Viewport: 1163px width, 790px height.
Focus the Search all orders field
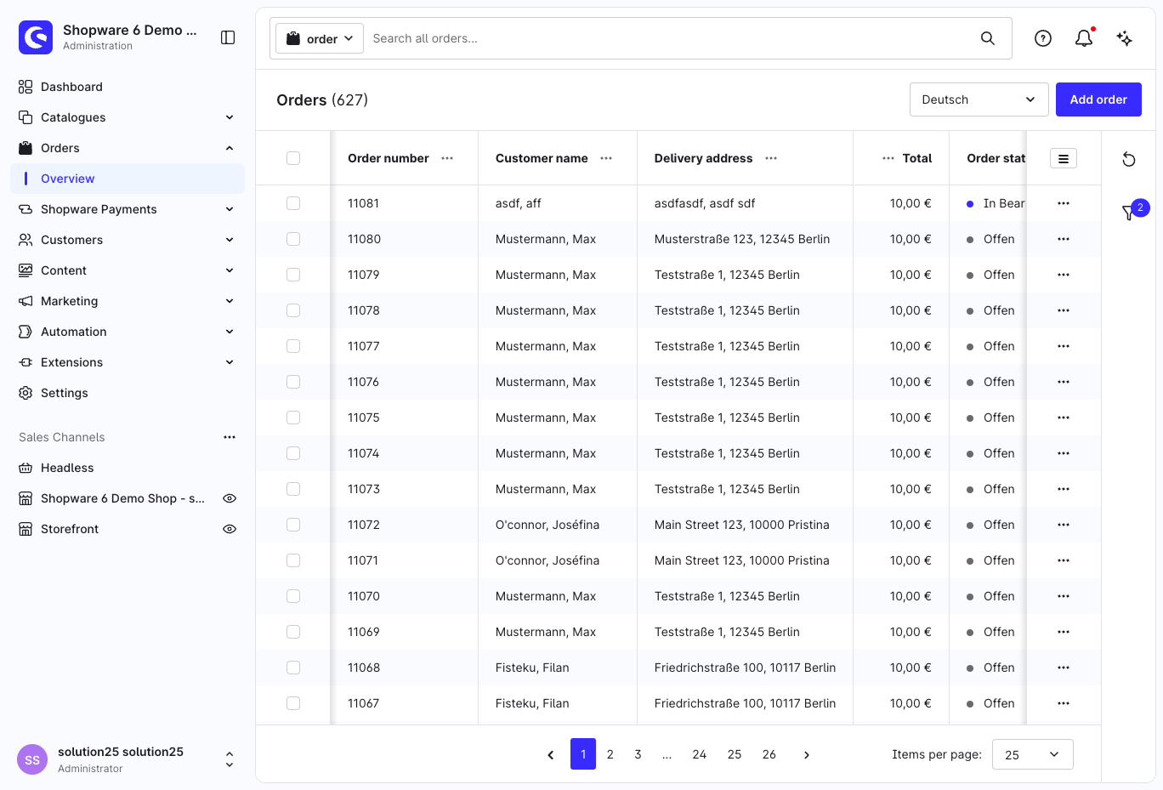pos(672,38)
